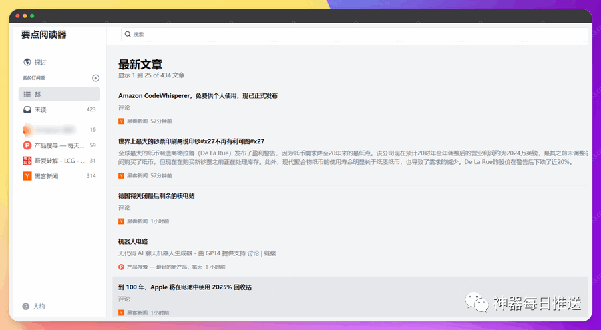Image resolution: width=601 pixels, height=330 pixels.
Task: Open article 机器人电路
Action: 133,241
